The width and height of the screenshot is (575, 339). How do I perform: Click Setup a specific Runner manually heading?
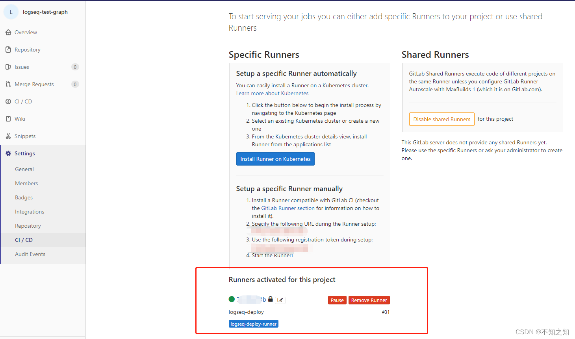(x=289, y=189)
